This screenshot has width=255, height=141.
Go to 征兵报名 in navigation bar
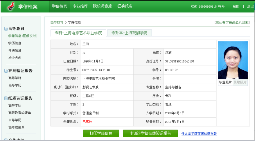[125, 6]
